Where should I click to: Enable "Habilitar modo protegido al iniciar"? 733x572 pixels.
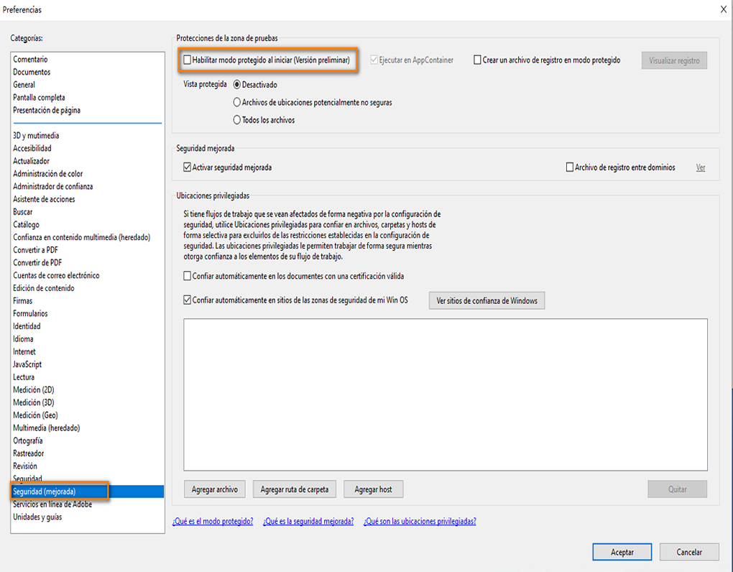coord(186,60)
